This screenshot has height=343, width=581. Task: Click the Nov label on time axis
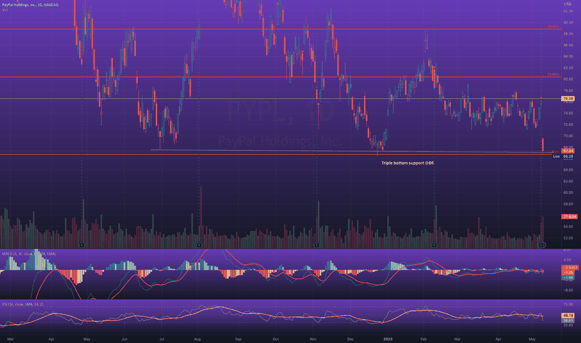point(313,339)
